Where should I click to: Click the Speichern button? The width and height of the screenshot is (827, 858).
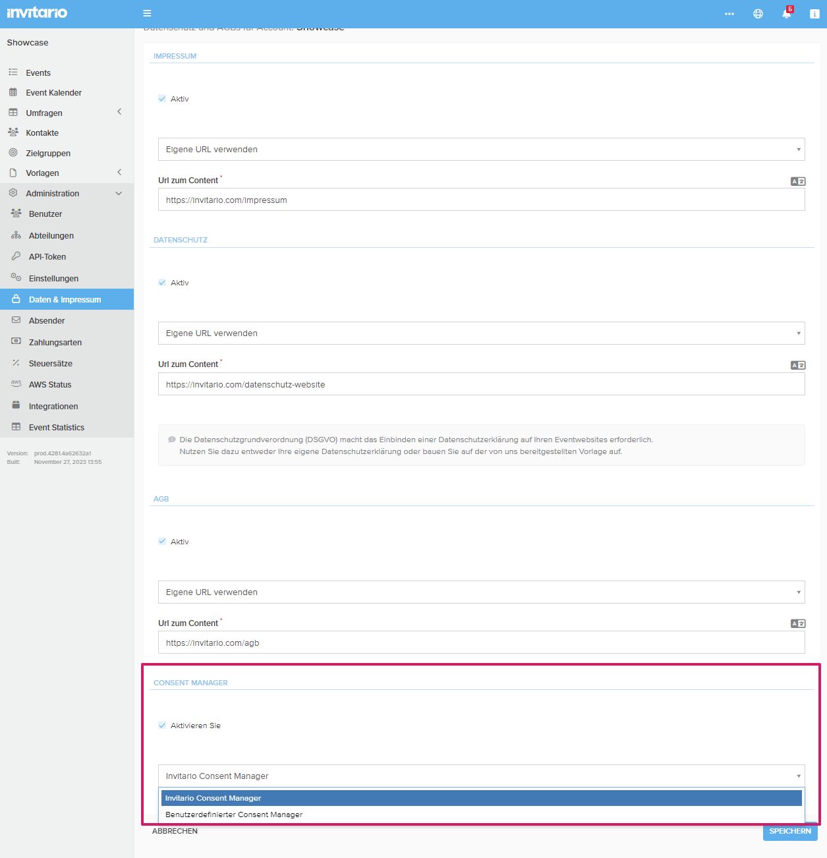[789, 832]
